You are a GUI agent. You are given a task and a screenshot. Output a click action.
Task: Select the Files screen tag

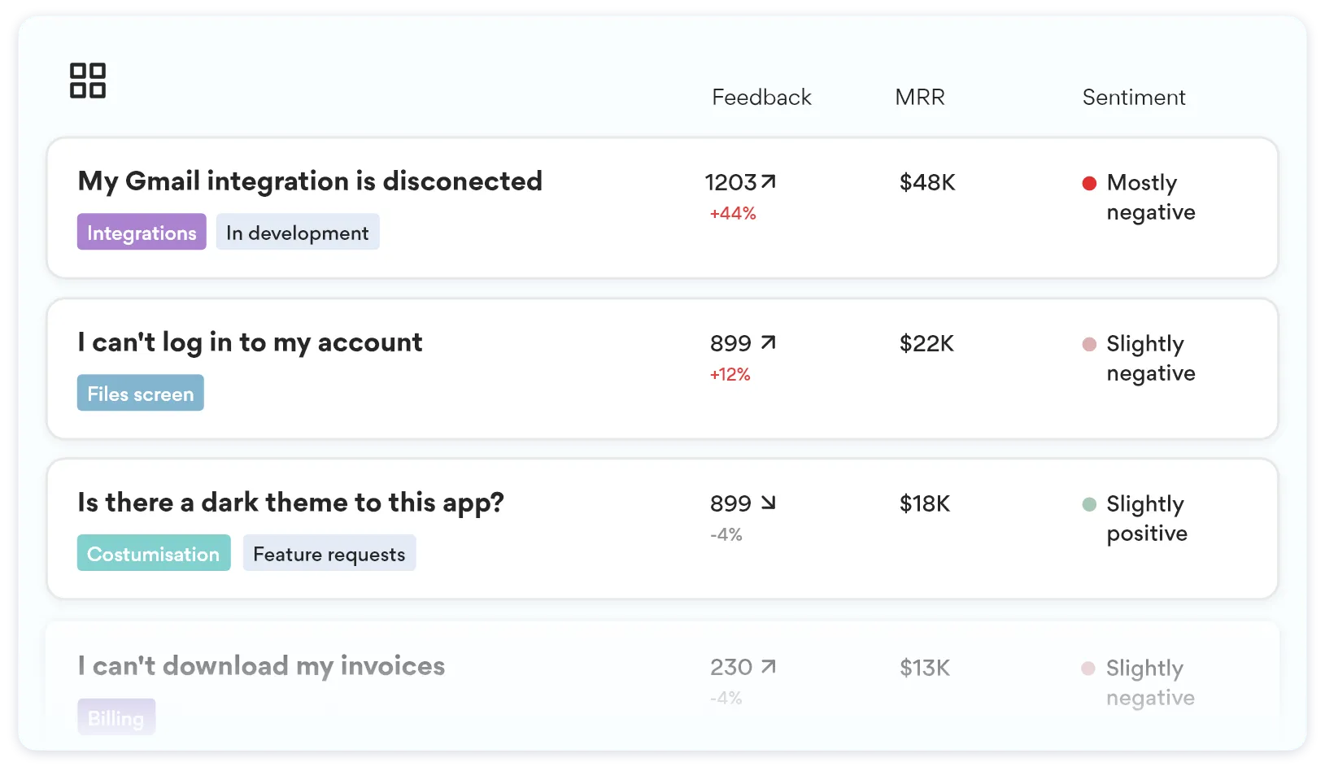140,393
